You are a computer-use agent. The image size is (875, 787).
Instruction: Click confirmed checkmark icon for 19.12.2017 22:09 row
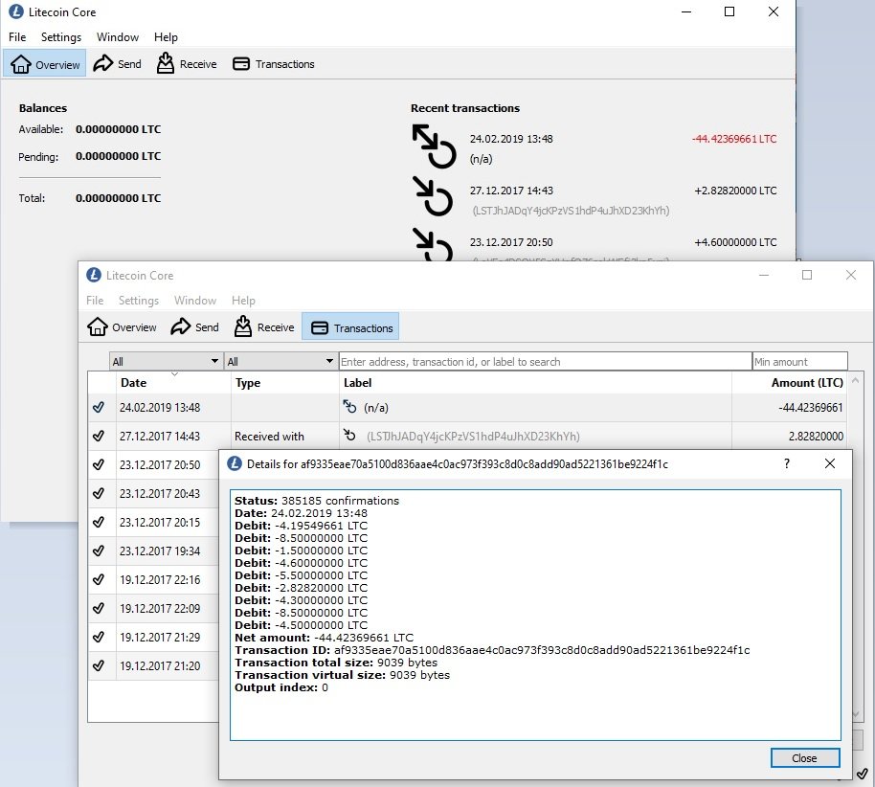(x=99, y=608)
